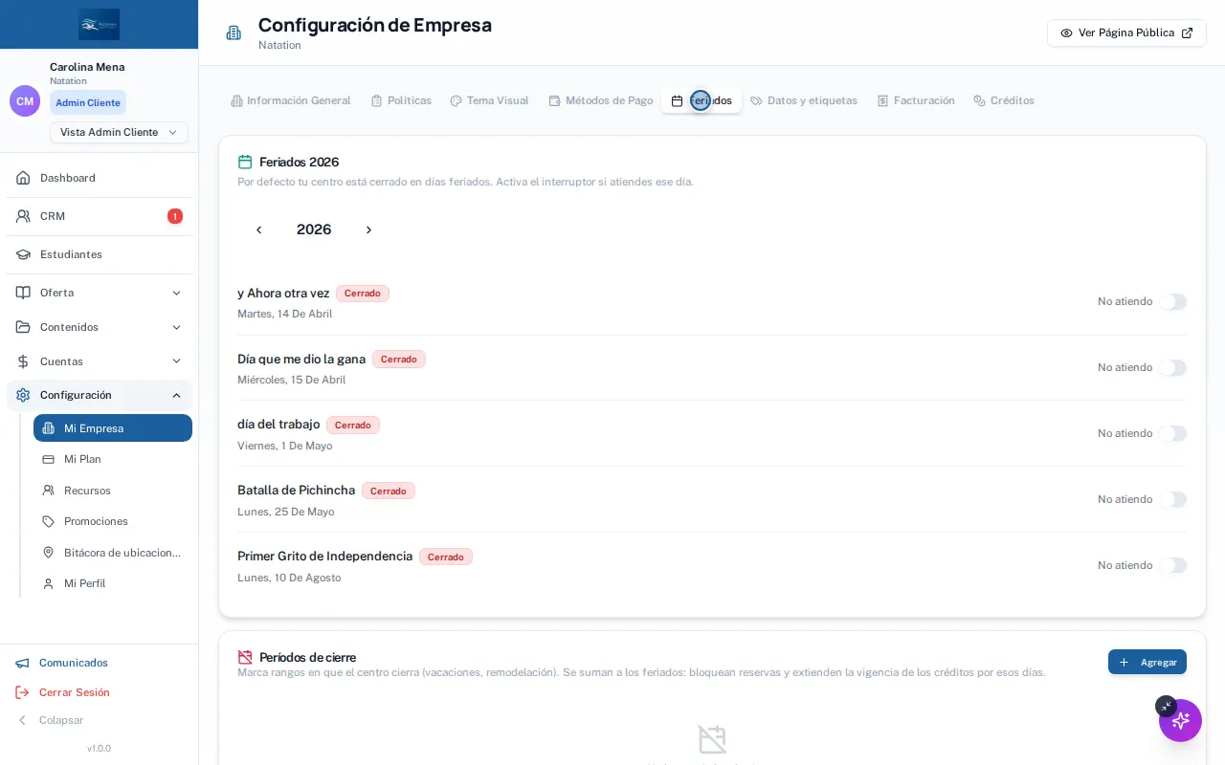
Task: Switch to the Información General tab
Action: pyautogui.click(x=291, y=100)
